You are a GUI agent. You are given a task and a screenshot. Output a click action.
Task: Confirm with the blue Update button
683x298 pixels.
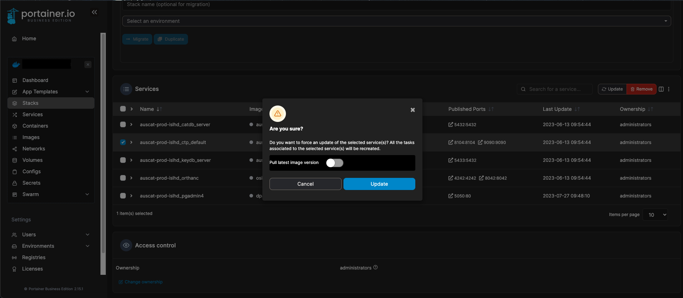pos(379,184)
